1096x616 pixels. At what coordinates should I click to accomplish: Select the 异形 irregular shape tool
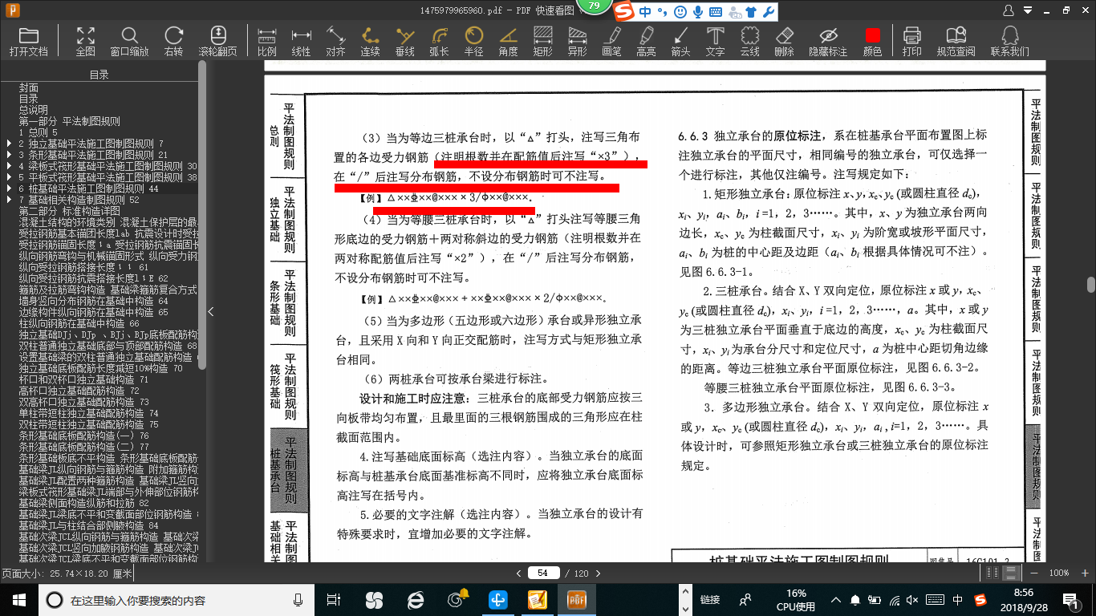pyautogui.click(x=577, y=42)
